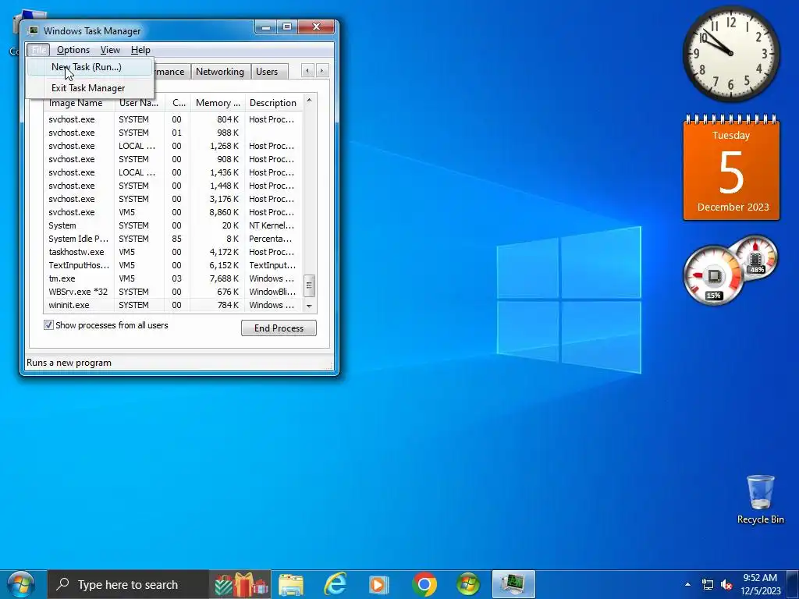Select the tm.exe process row
Image resolution: width=799 pixels, height=599 pixels.
click(x=172, y=278)
